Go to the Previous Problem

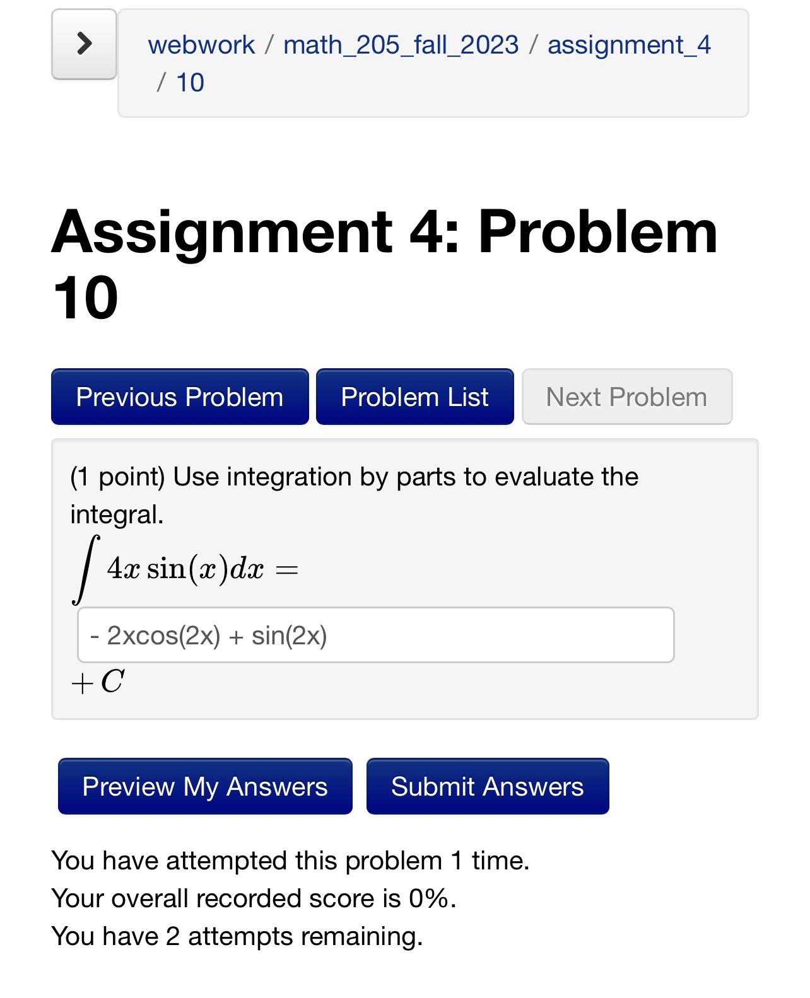179,397
